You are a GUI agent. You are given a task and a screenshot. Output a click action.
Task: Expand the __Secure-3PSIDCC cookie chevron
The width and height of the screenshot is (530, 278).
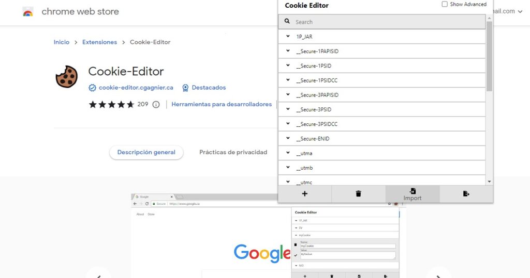click(x=288, y=123)
